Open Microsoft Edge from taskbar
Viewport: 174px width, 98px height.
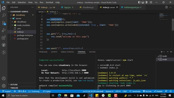pos(60,96)
